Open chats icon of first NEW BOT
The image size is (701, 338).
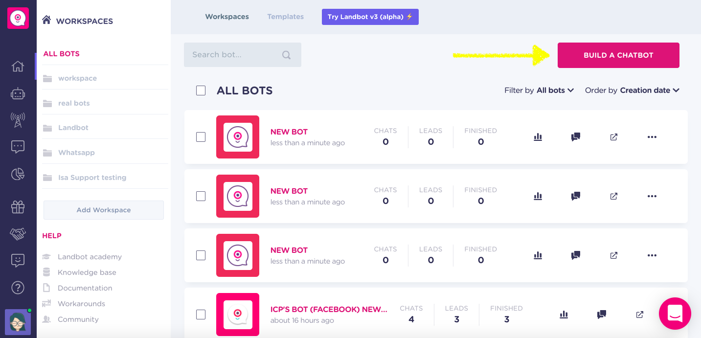[x=576, y=137]
